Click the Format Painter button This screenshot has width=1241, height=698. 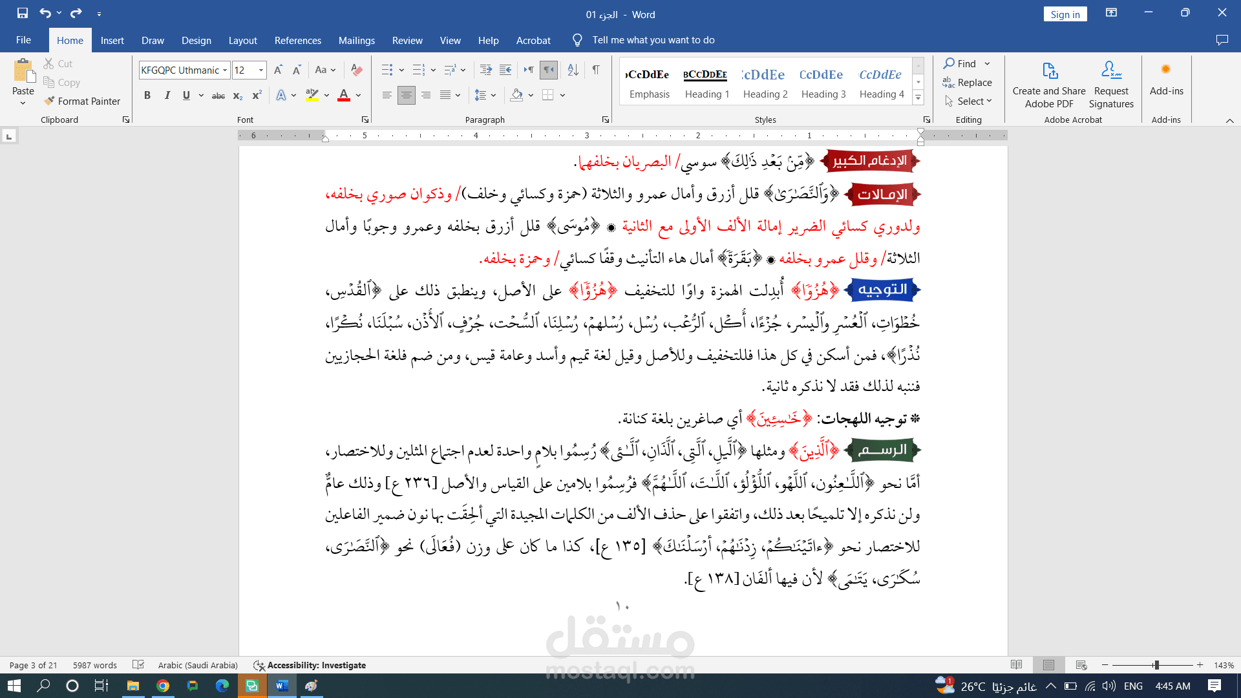[82, 101]
